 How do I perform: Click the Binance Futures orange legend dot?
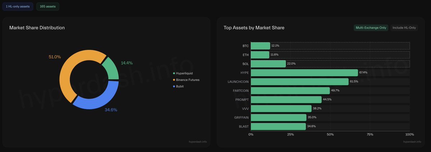(x=174, y=80)
